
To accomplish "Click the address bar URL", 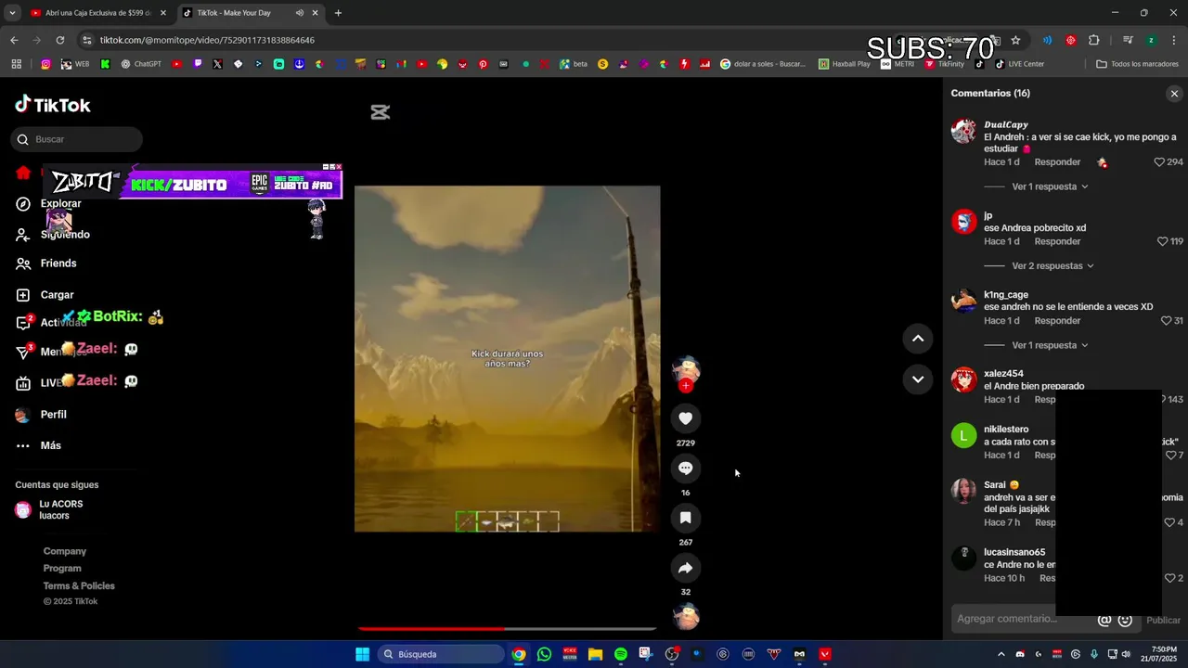I will tap(207, 40).
